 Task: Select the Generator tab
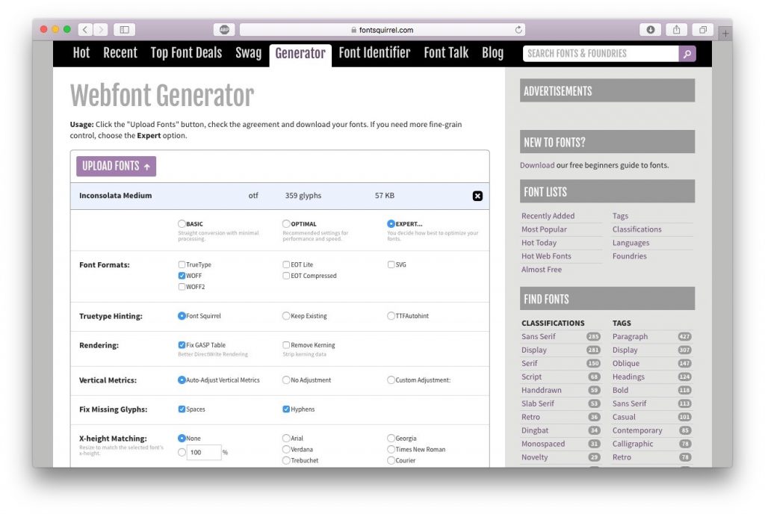click(300, 54)
